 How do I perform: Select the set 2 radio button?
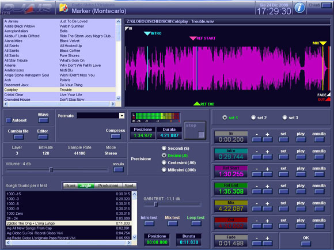(253, 118)
